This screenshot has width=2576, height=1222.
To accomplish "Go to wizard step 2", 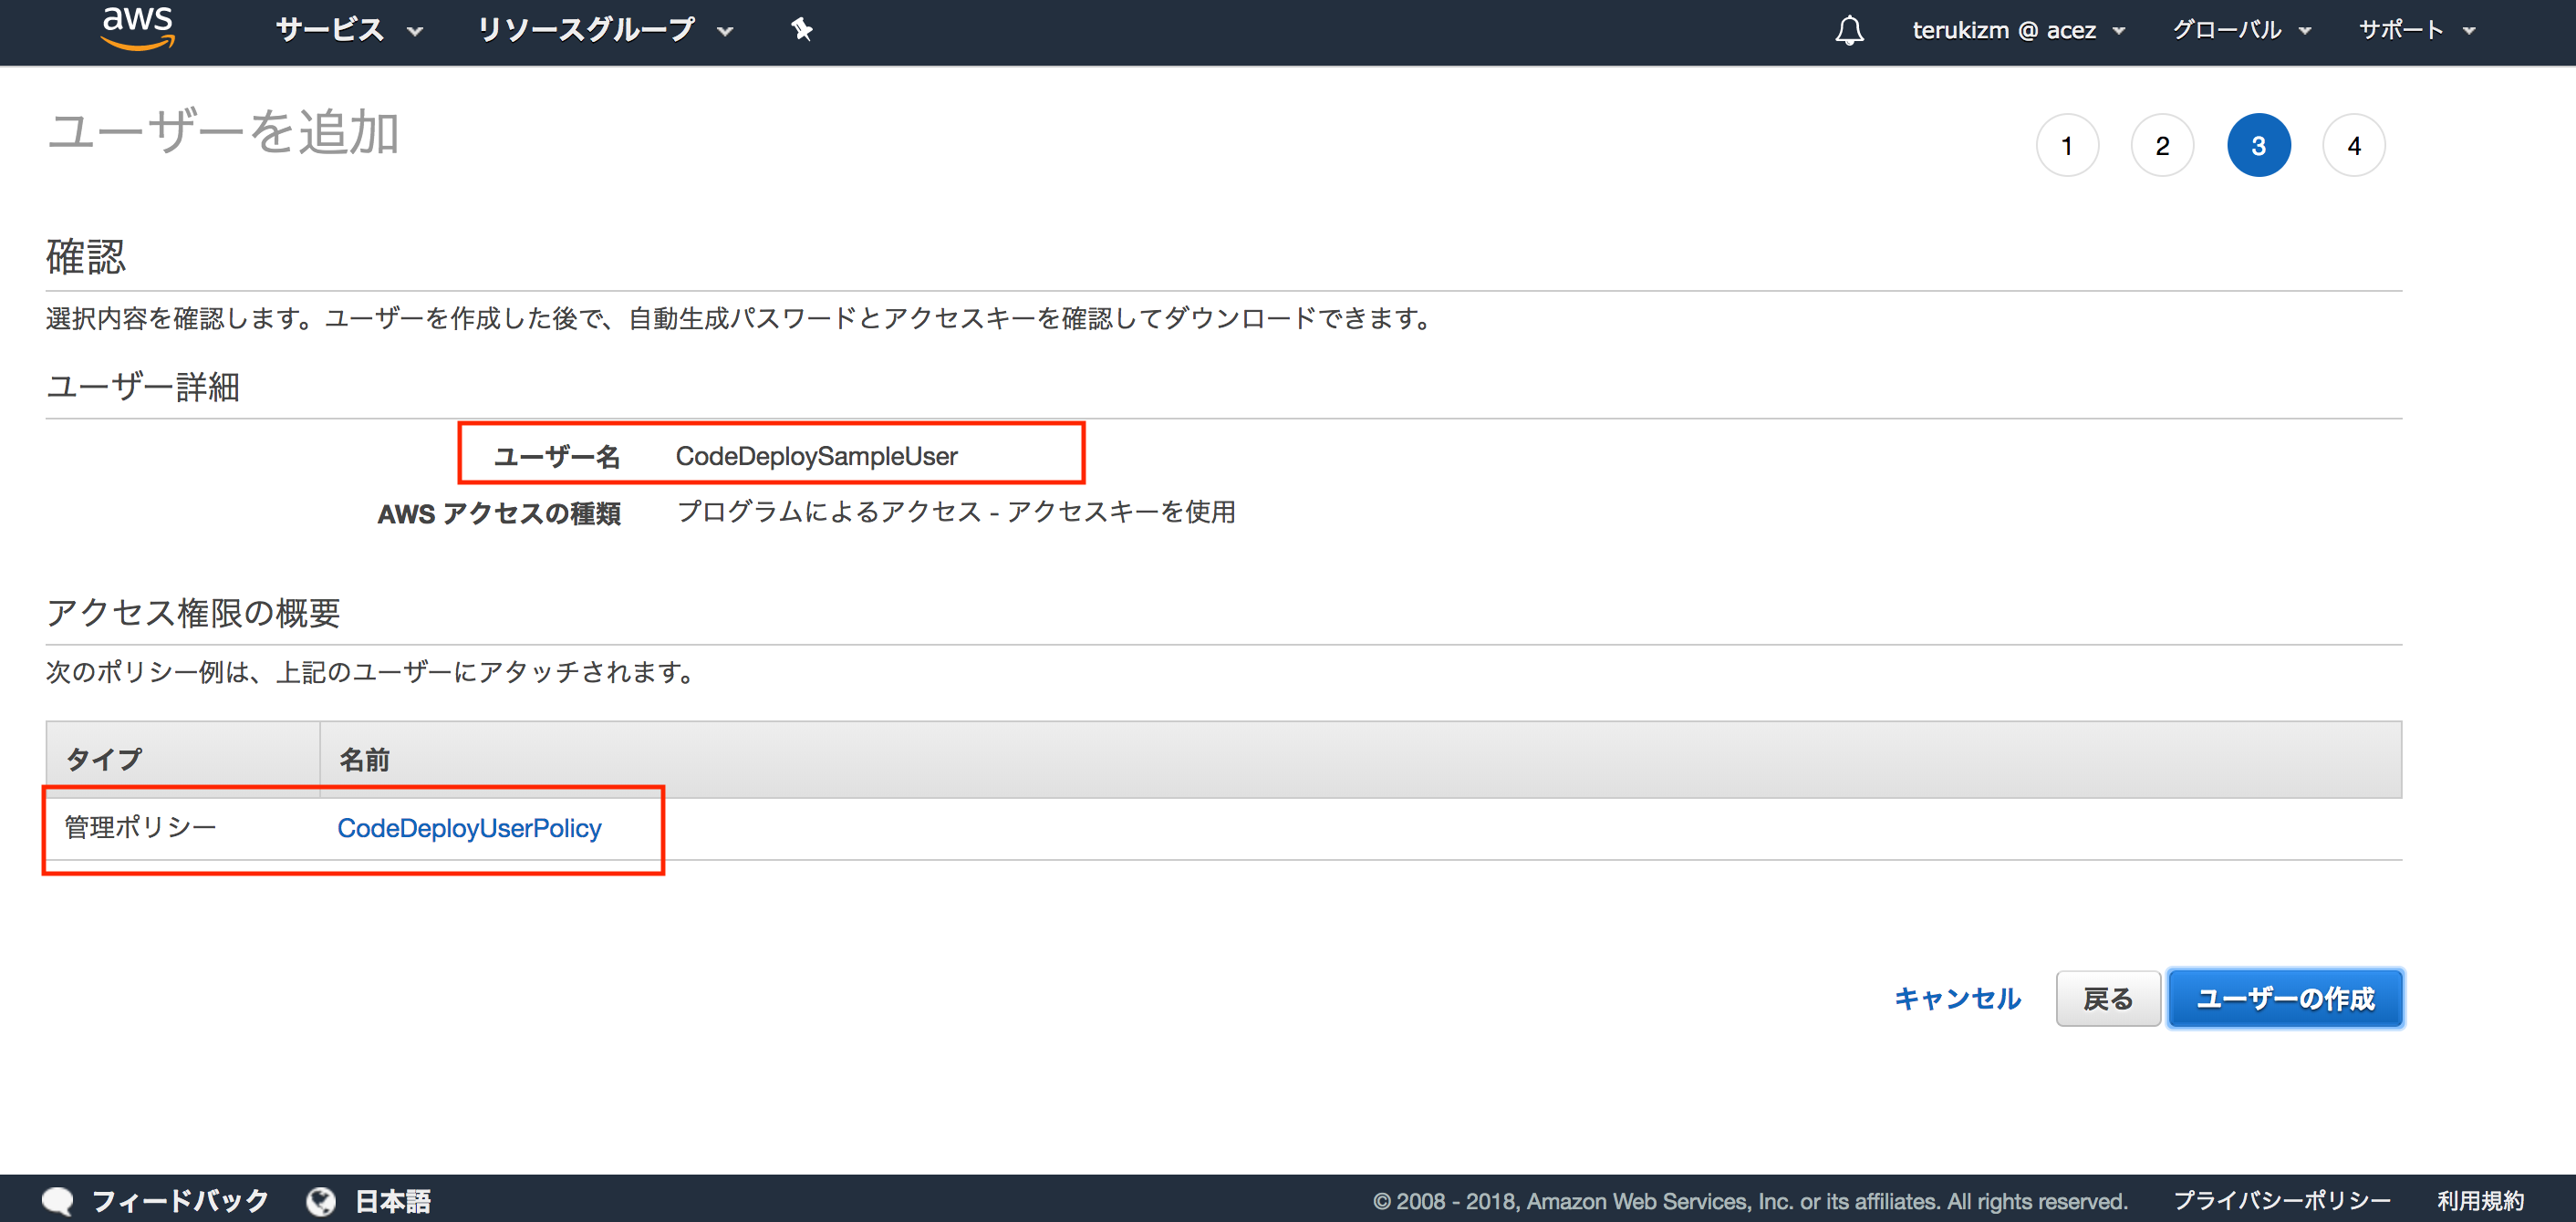I will [2162, 146].
